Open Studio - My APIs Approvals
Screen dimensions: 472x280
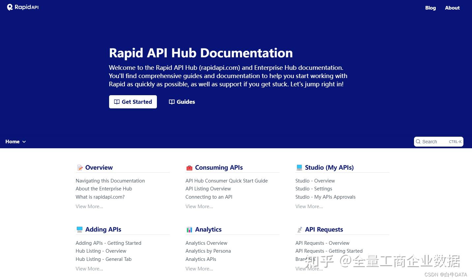tap(325, 197)
